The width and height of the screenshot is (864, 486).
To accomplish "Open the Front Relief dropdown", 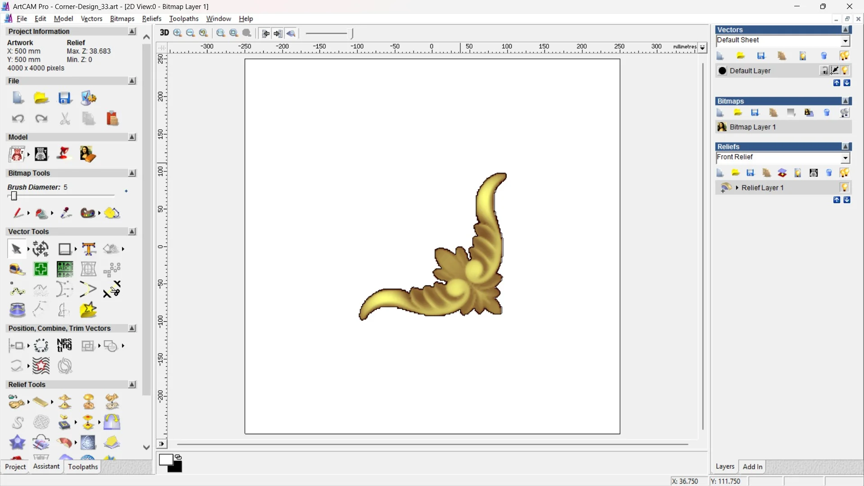I will tap(846, 157).
